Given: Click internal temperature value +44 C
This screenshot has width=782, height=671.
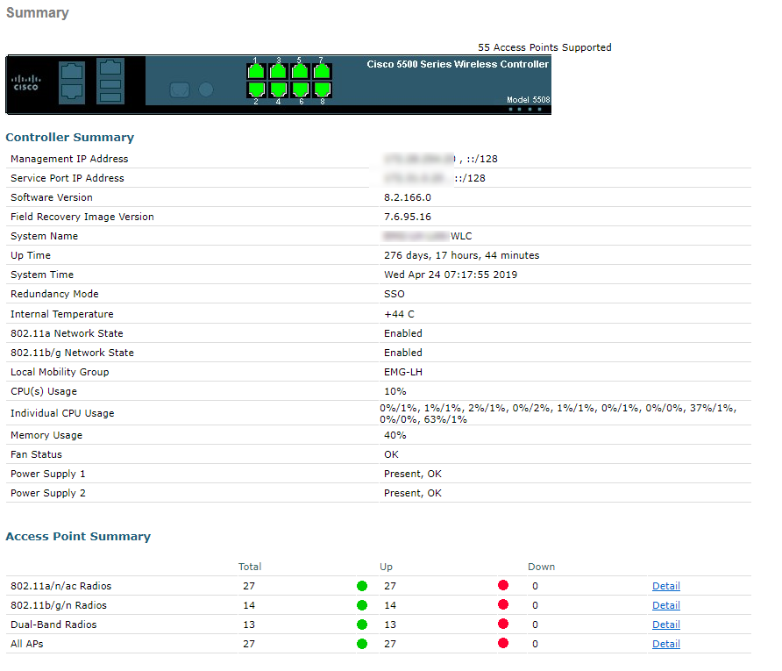Looking at the screenshot, I should click(x=399, y=314).
